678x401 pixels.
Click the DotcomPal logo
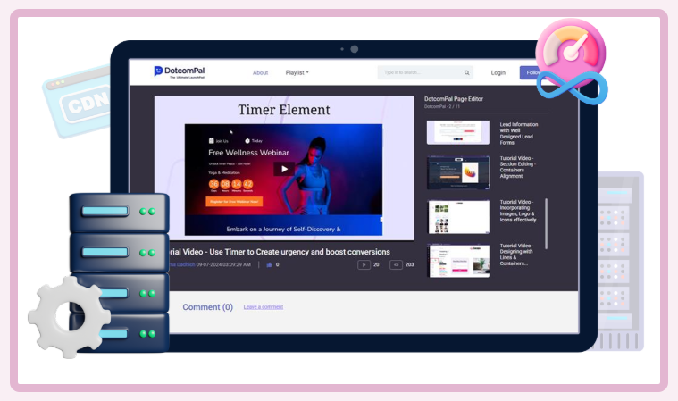(x=179, y=71)
